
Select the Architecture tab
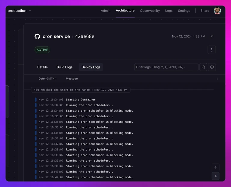(125, 11)
